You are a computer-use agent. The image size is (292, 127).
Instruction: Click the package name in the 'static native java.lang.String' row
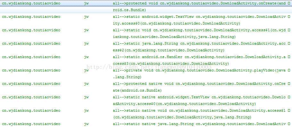pyautogui.click(x=31, y=124)
